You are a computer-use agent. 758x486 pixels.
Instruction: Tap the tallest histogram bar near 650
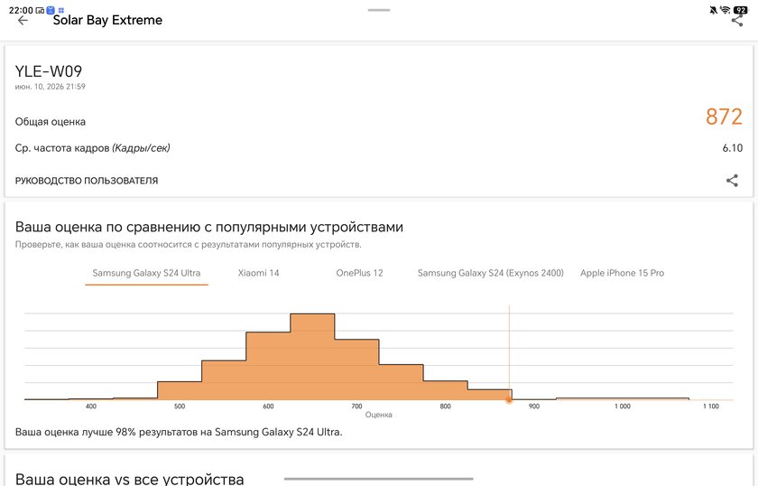pos(312,357)
